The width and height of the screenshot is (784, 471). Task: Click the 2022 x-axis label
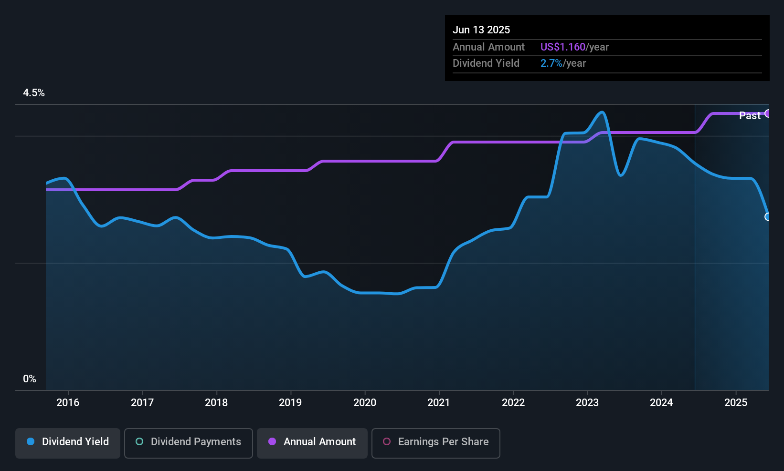coord(513,402)
